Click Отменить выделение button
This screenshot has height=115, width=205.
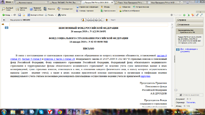tap(189, 95)
